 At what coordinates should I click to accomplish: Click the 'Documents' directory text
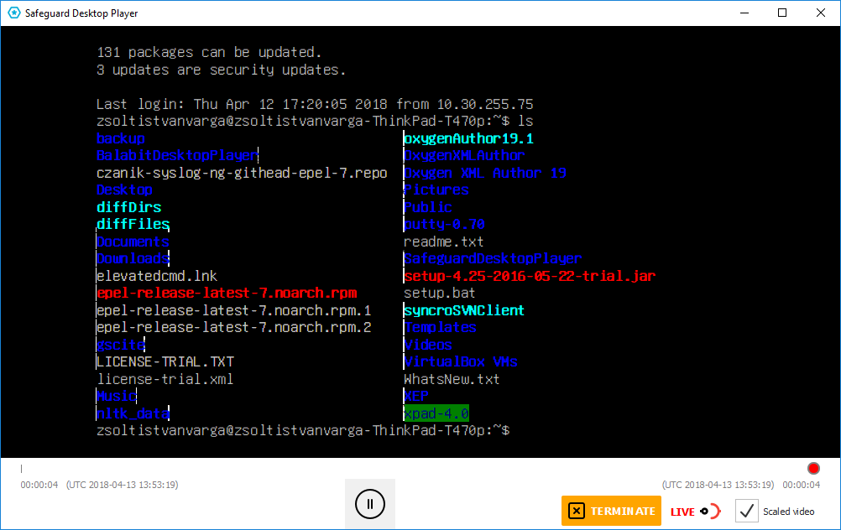click(x=133, y=242)
